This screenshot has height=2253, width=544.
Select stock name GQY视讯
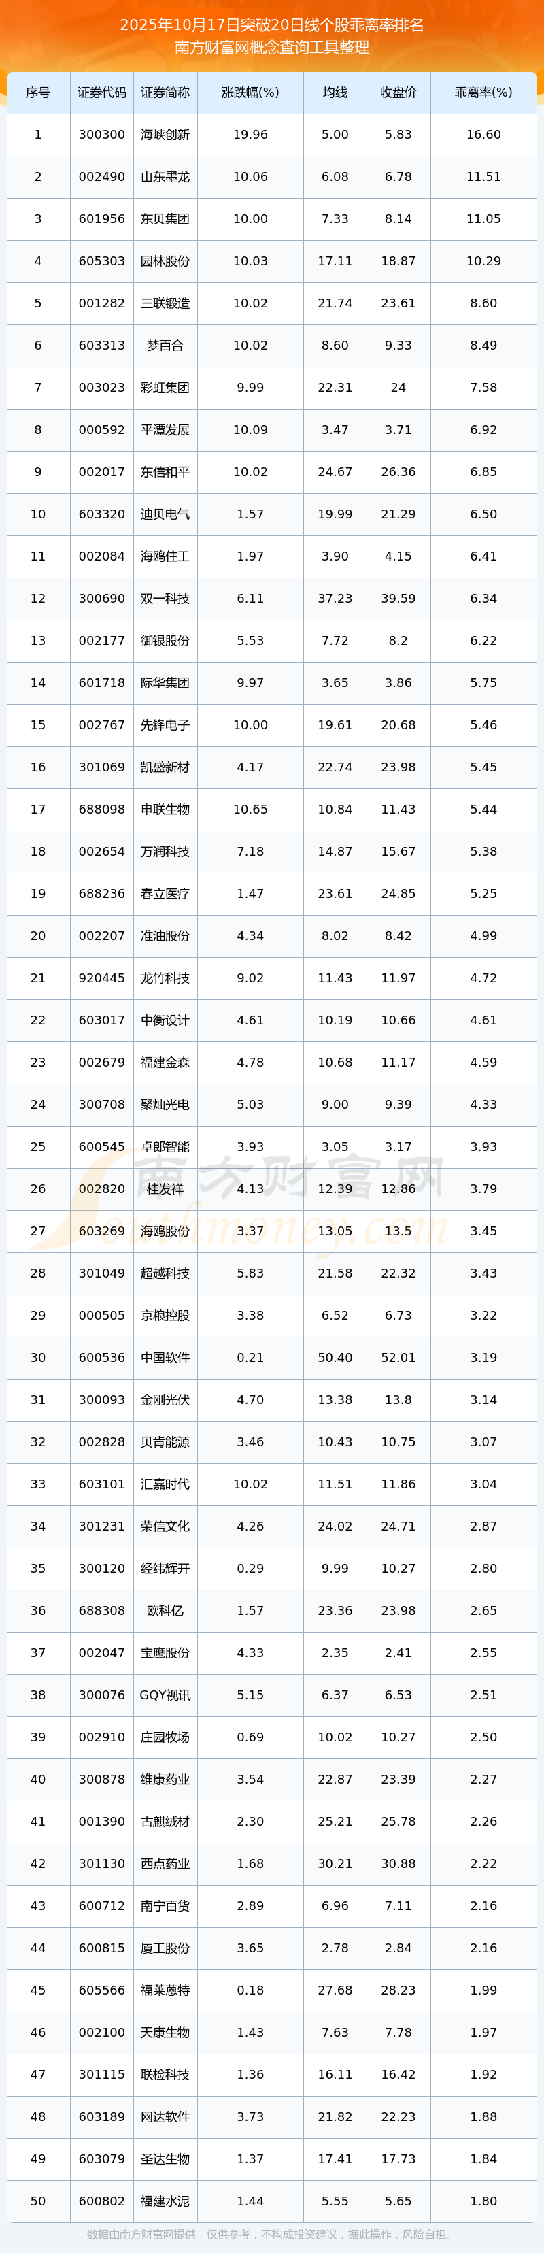tap(165, 1695)
